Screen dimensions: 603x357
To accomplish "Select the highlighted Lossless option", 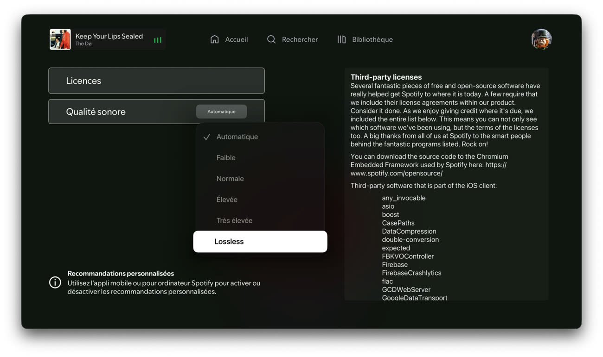I will point(260,242).
